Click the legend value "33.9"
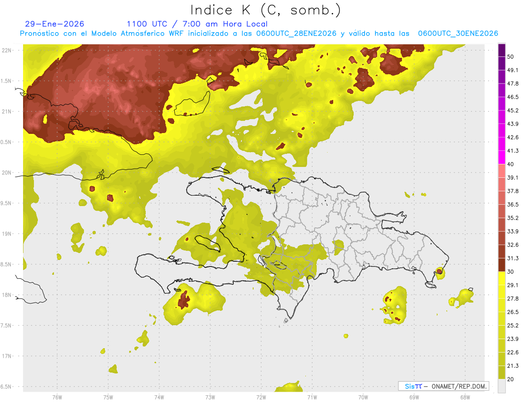 (512, 231)
